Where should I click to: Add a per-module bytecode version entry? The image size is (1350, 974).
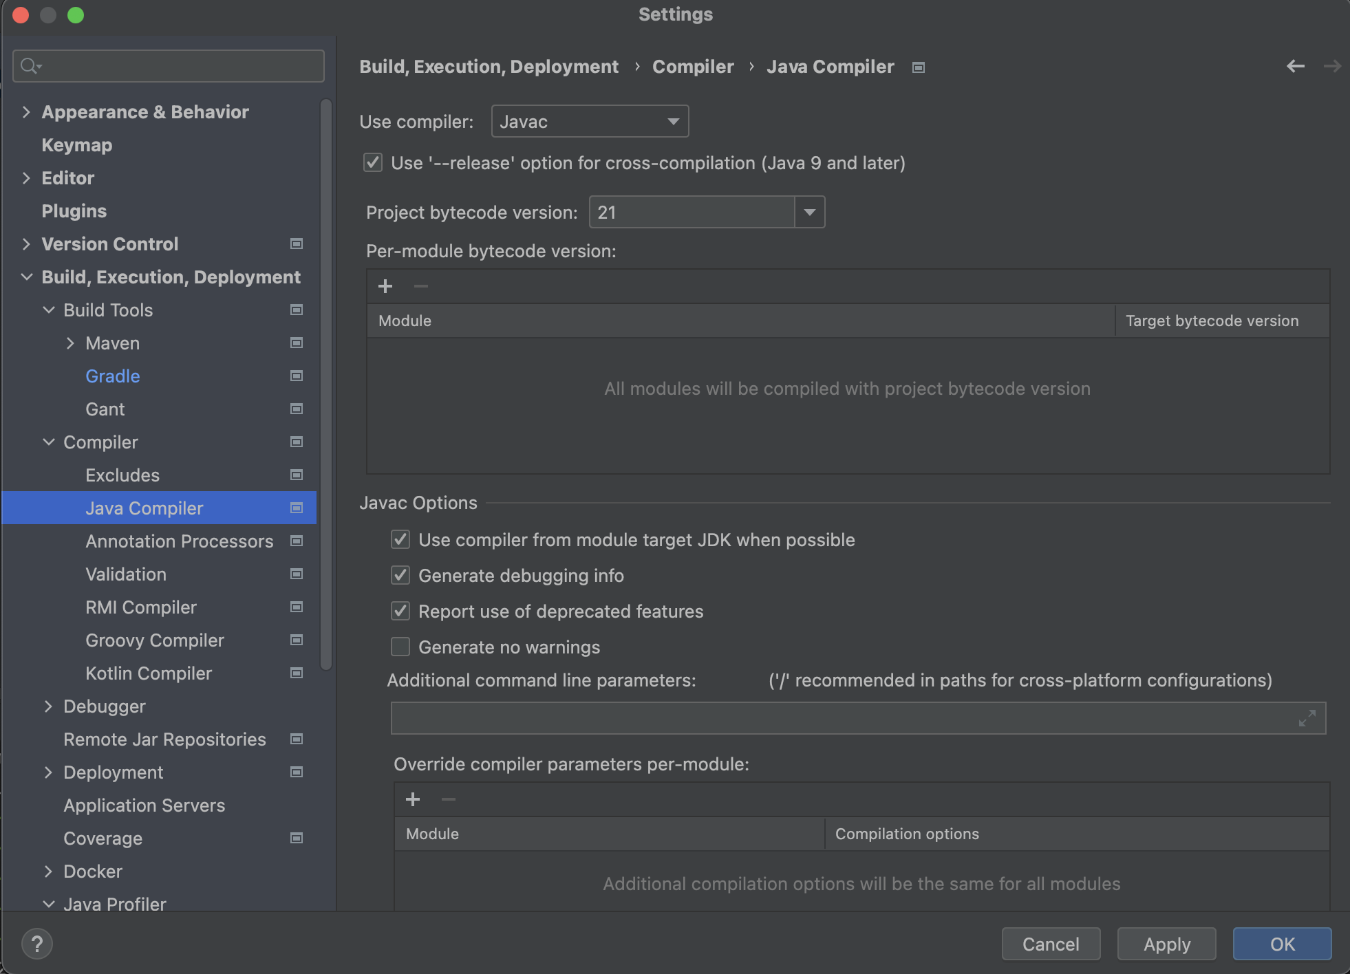tap(385, 286)
